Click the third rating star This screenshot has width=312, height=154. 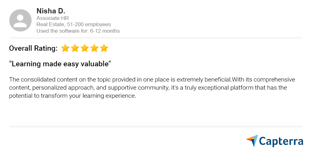coord(85,48)
